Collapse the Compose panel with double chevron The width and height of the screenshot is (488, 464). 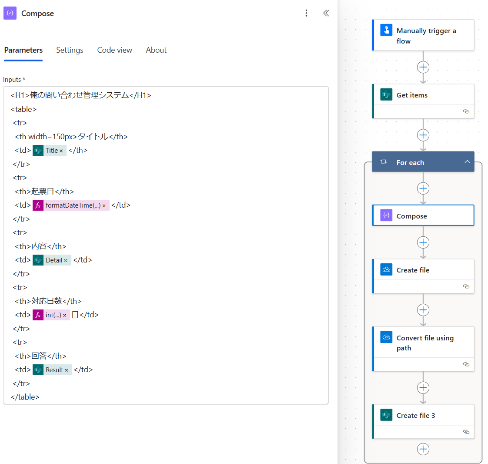pyautogui.click(x=326, y=13)
